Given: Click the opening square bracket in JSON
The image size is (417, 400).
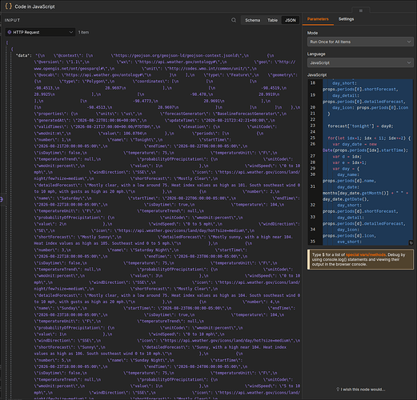Looking at the screenshot, I should tap(7, 42).
